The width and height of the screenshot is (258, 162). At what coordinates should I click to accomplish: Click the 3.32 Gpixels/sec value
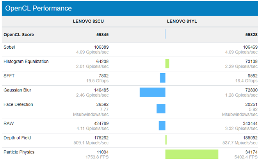[241, 129]
